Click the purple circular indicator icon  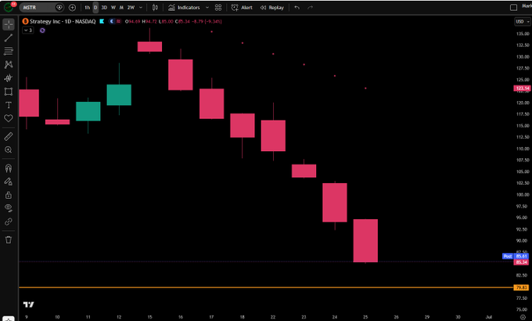coord(42,31)
